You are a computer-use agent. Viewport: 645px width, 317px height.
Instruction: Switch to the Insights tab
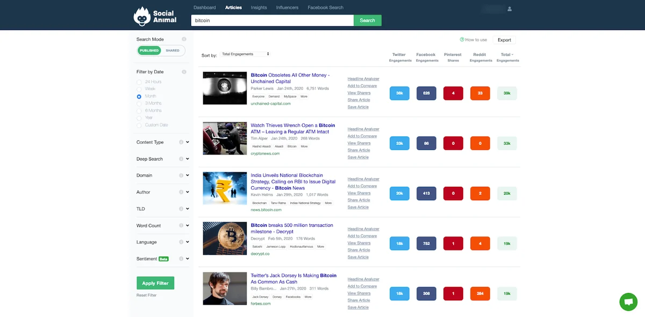pyautogui.click(x=259, y=8)
